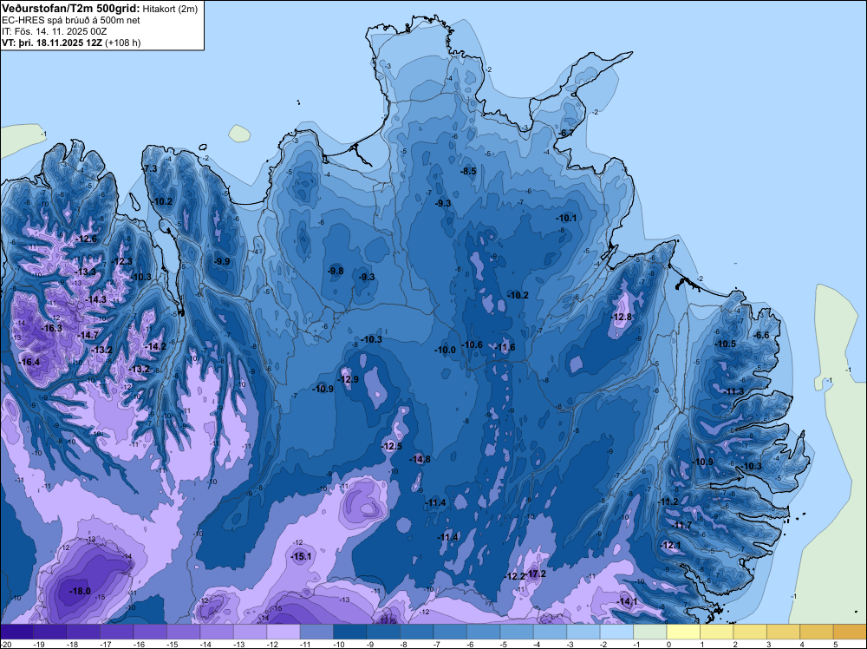Select the -12.9 temperature value
This screenshot has height=649, width=867.
pos(349,379)
